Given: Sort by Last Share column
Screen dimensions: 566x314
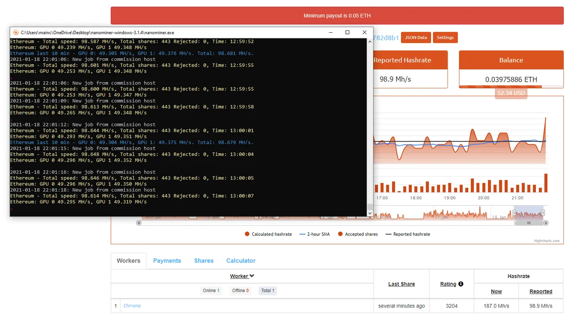Looking at the screenshot, I should pos(402,284).
